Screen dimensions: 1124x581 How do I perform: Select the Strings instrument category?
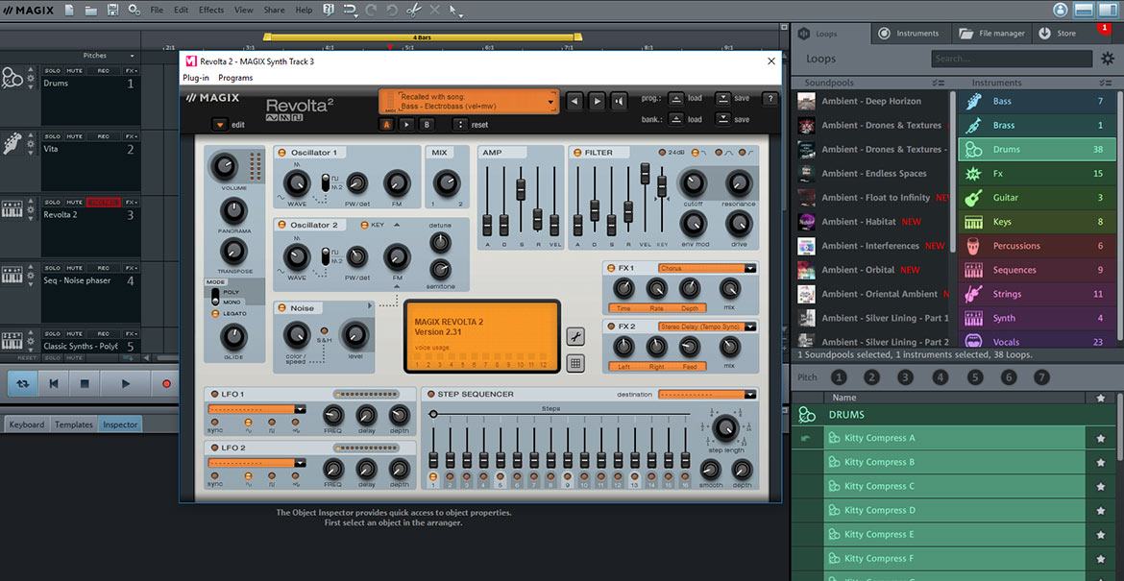click(x=1038, y=294)
